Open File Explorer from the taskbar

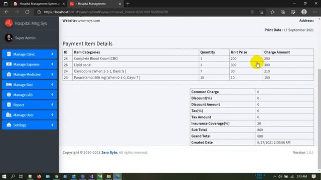pyautogui.click(x=109, y=176)
